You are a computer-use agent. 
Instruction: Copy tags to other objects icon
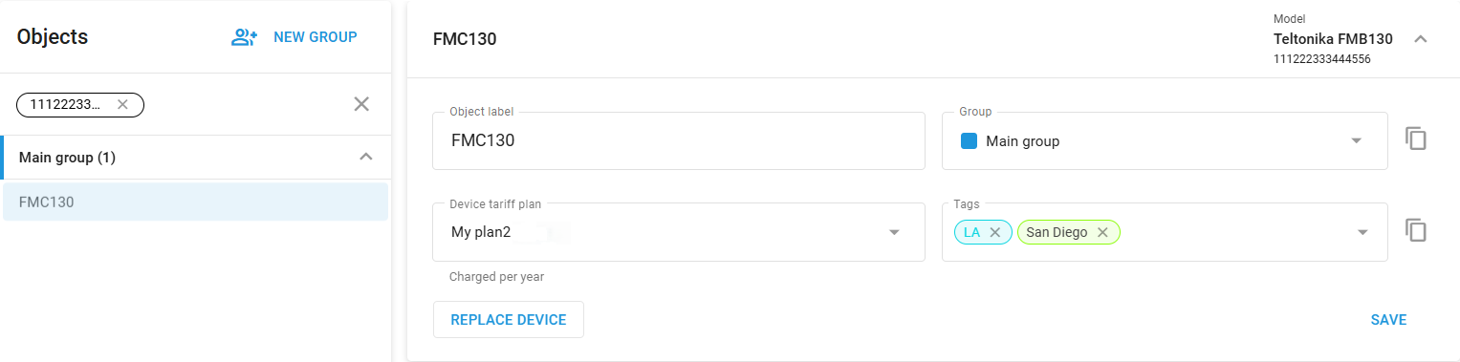tap(1416, 230)
